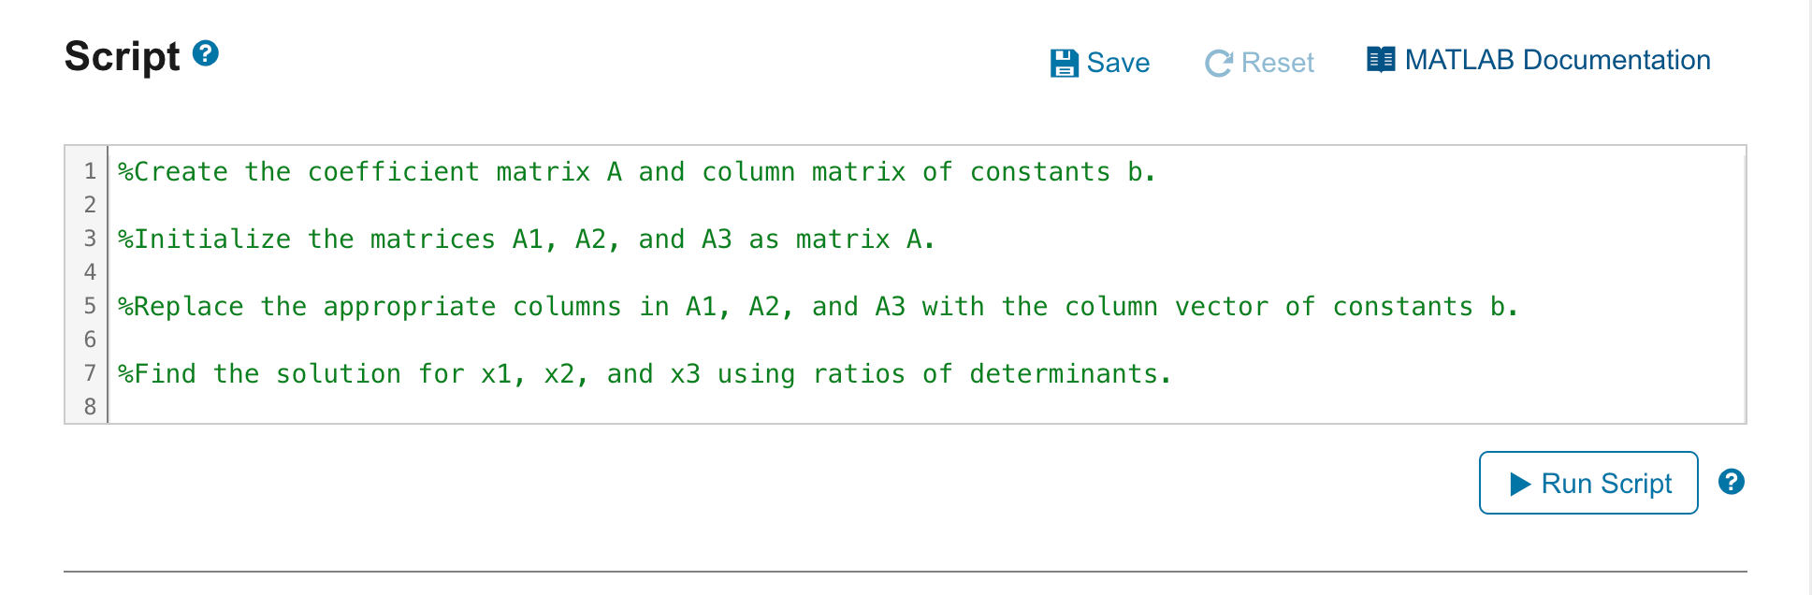1812x595 pixels.
Task: Run Script to execute the code
Action: click(x=1587, y=484)
